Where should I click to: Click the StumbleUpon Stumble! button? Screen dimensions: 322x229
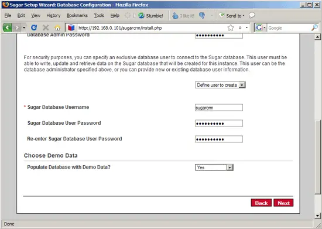150,16
